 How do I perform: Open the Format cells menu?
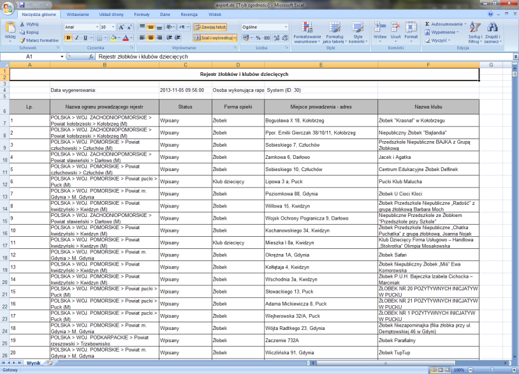pos(411,31)
